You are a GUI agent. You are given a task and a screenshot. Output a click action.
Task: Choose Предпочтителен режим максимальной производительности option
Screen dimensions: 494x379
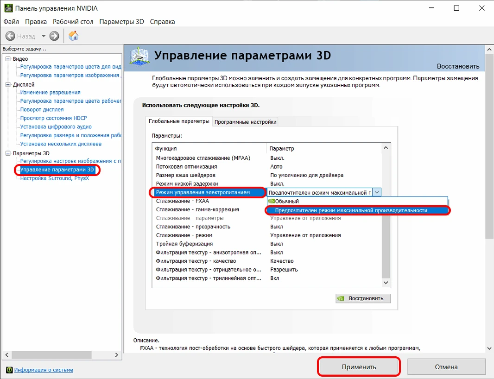(x=351, y=210)
